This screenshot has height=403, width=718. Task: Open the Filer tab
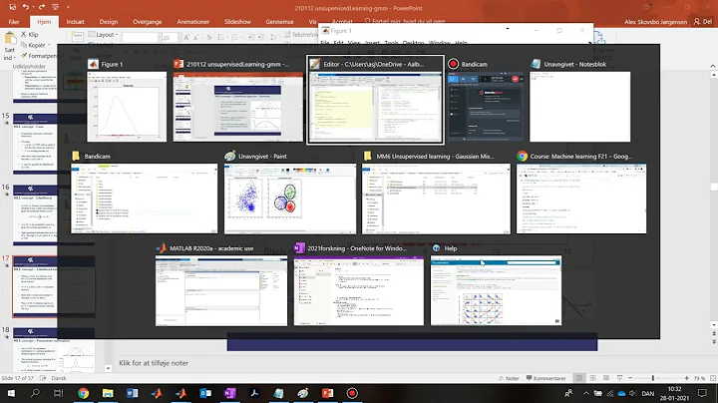(x=14, y=22)
